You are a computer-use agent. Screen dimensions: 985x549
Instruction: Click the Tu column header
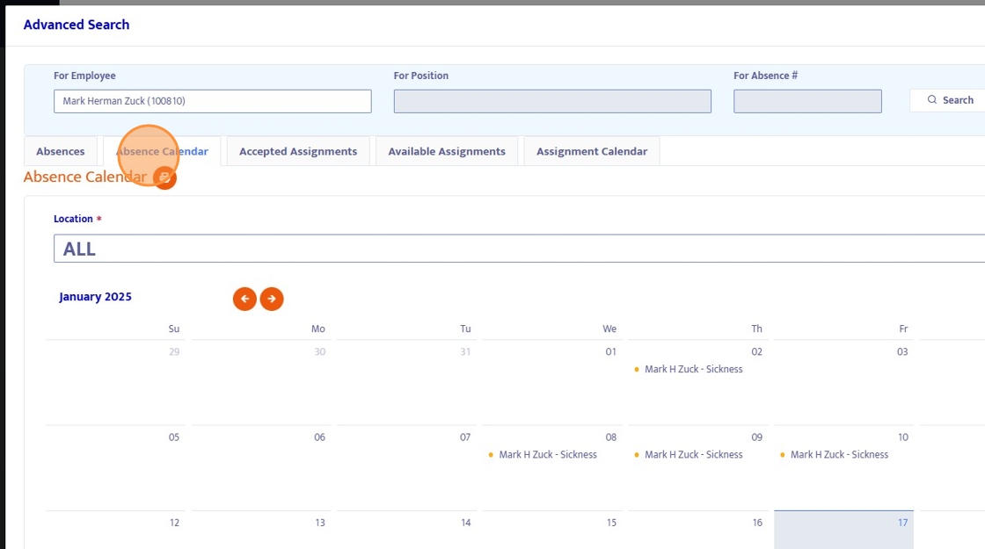coord(465,329)
